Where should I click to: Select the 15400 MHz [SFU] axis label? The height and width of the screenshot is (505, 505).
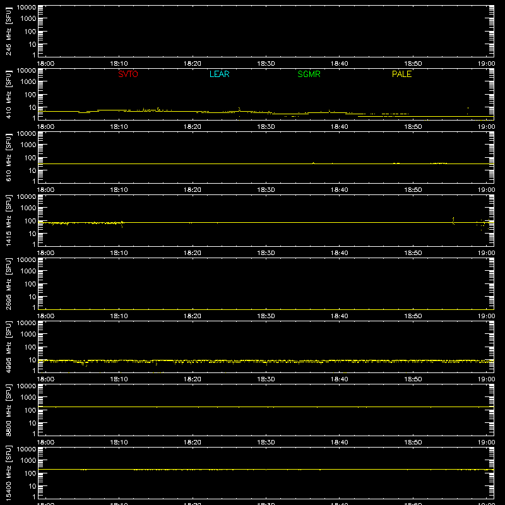8,473
